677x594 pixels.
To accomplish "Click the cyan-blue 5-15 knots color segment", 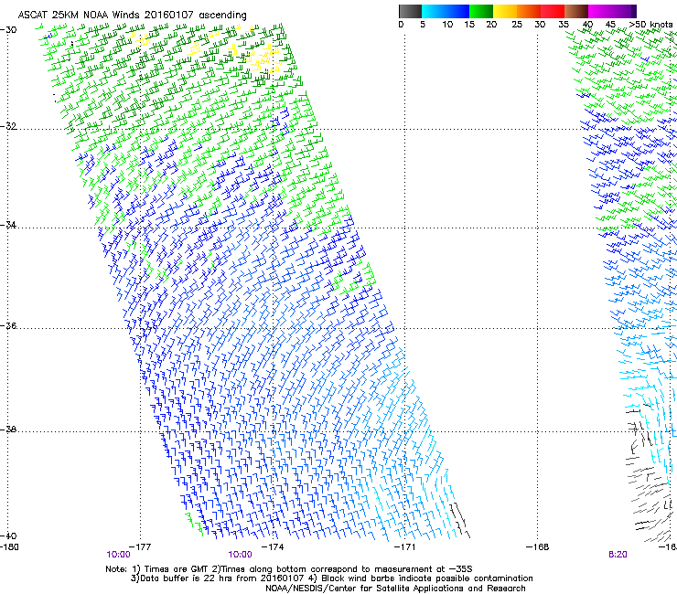I will (x=446, y=11).
